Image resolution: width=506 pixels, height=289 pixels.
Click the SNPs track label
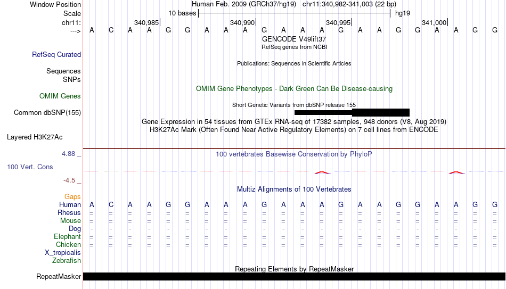(72, 79)
